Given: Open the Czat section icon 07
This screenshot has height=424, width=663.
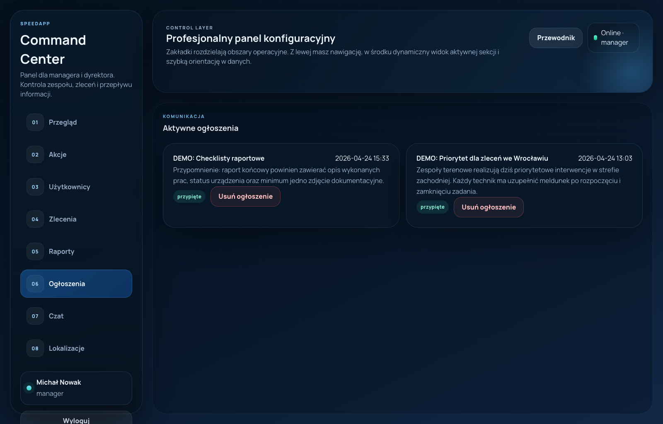Looking at the screenshot, I should (x=35, y=316).
